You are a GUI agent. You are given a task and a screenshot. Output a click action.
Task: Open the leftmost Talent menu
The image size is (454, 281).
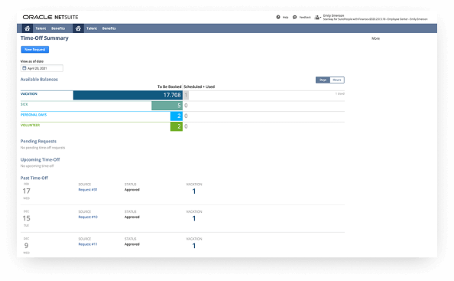coord(41,28)
